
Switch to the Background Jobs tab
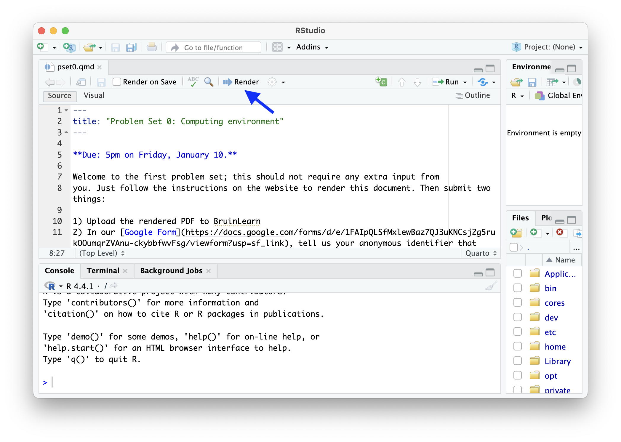click(x=171, y=271)
